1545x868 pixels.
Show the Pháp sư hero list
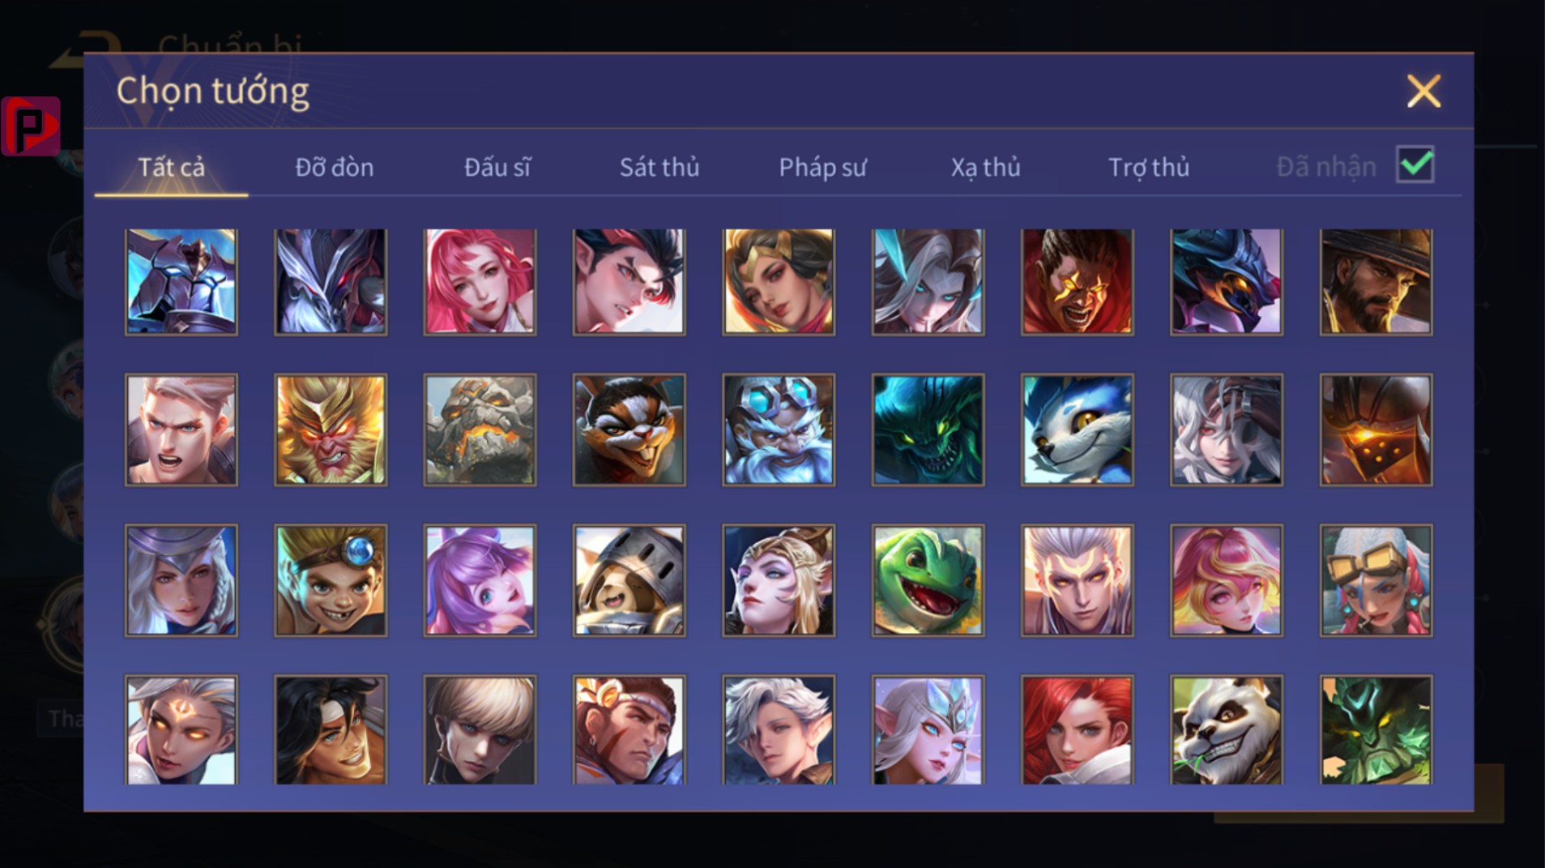pos(822,167)
